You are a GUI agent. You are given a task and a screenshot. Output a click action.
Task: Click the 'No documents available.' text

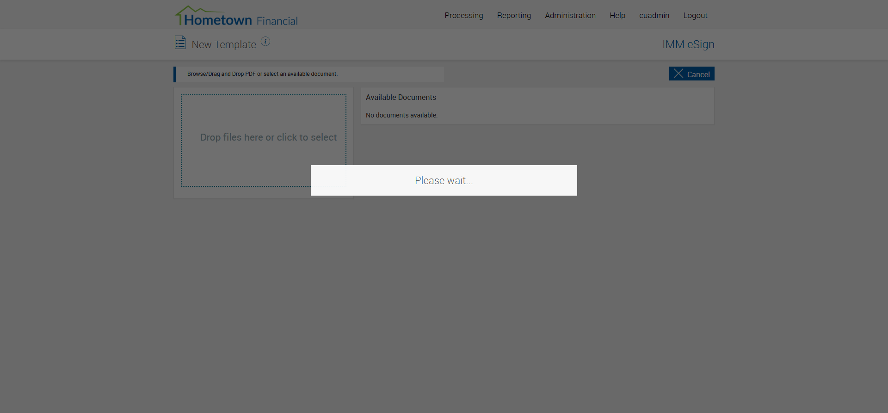pyautogui.click(x=401, y=115)
